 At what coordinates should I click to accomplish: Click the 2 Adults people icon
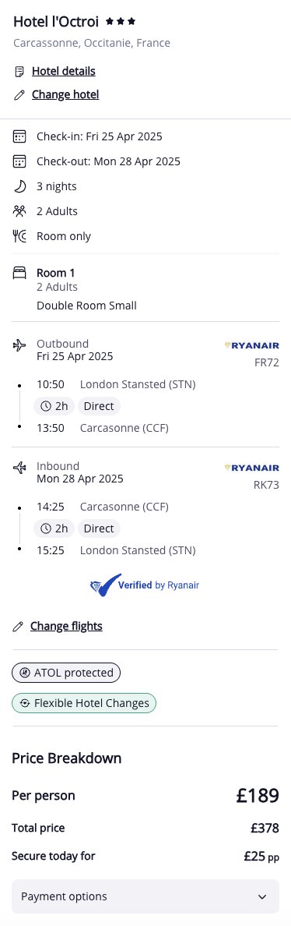click(19, 210)
